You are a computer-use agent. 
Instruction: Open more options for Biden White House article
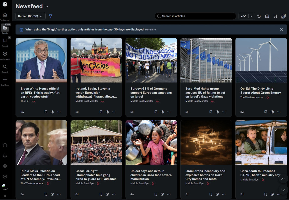(x=59, y=112)
